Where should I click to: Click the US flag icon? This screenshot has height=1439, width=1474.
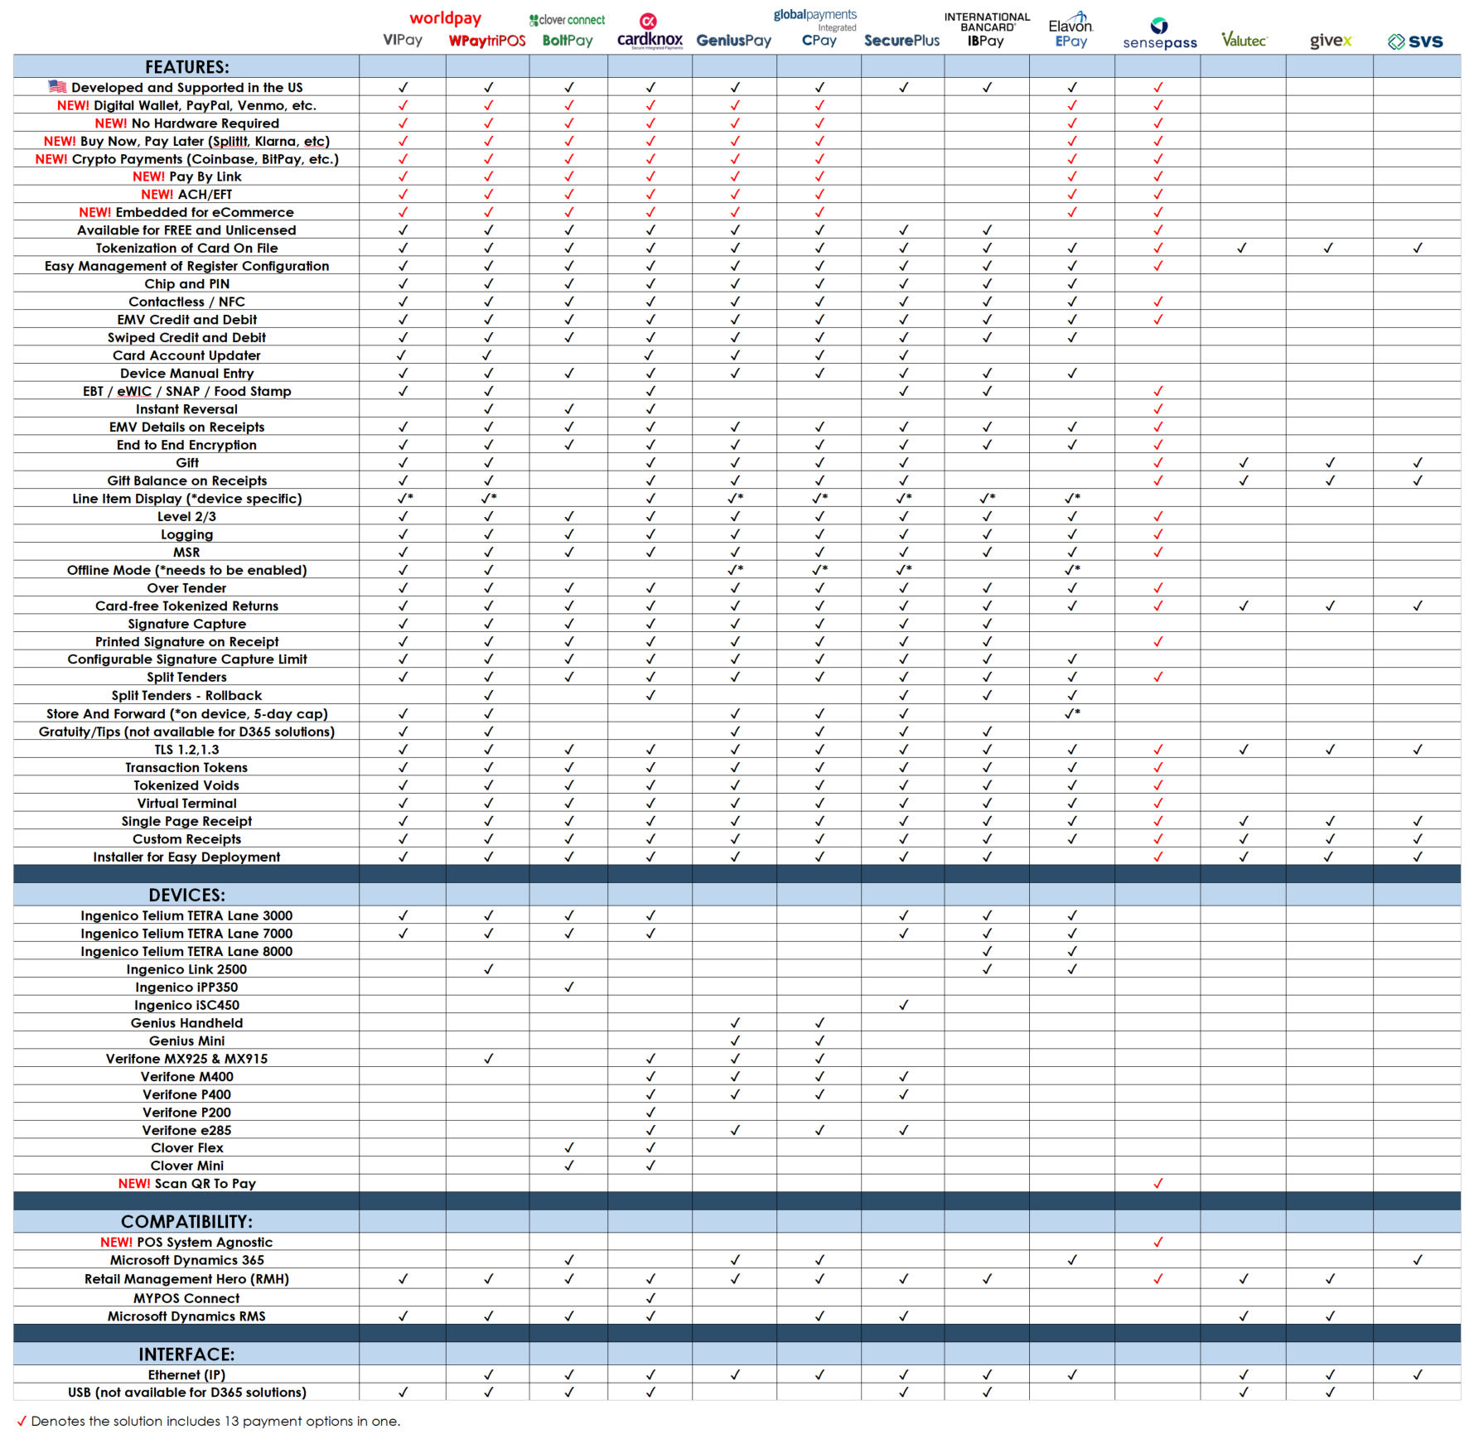tap(57, 86)
